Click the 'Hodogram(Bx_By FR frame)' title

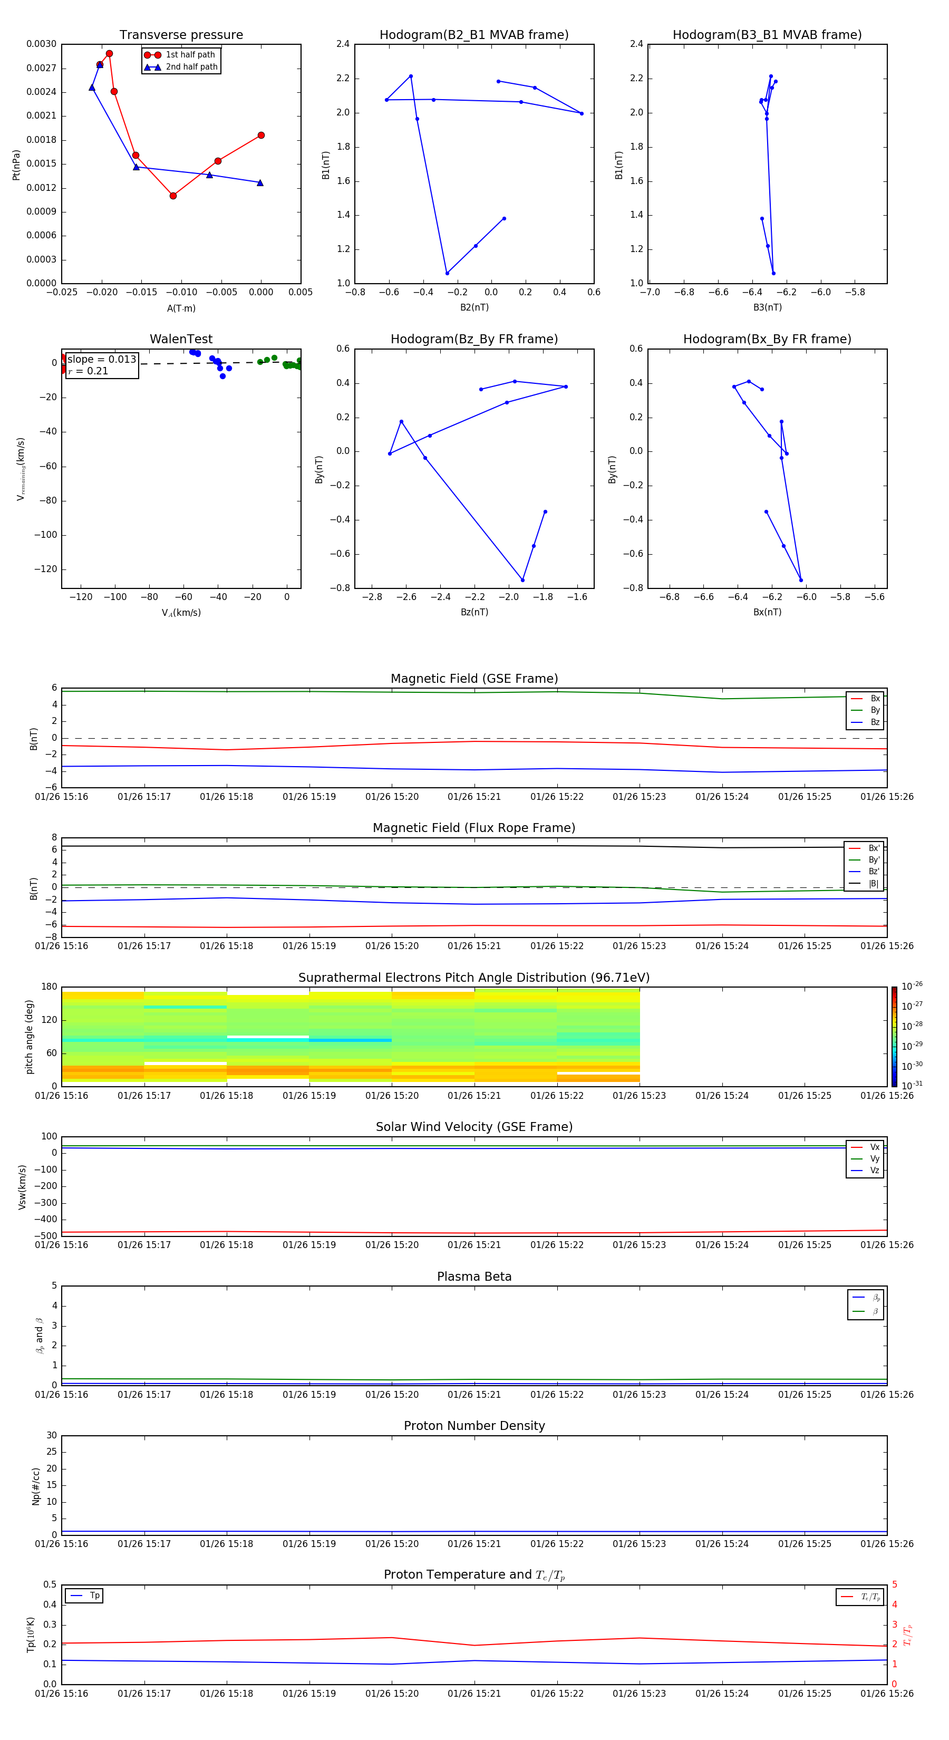tap(767, 339)
